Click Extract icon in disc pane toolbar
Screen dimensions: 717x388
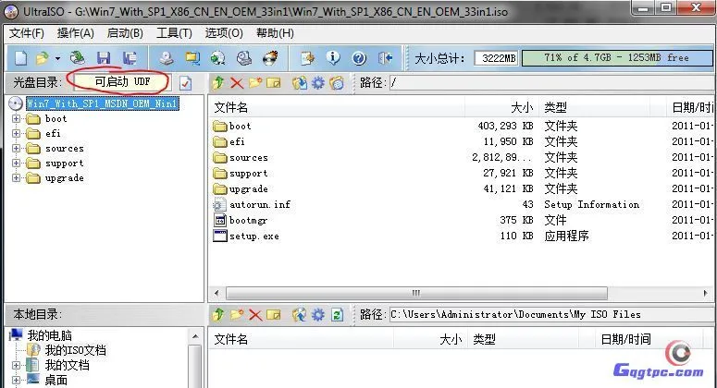pyautogui.click(x=300, y=82)
